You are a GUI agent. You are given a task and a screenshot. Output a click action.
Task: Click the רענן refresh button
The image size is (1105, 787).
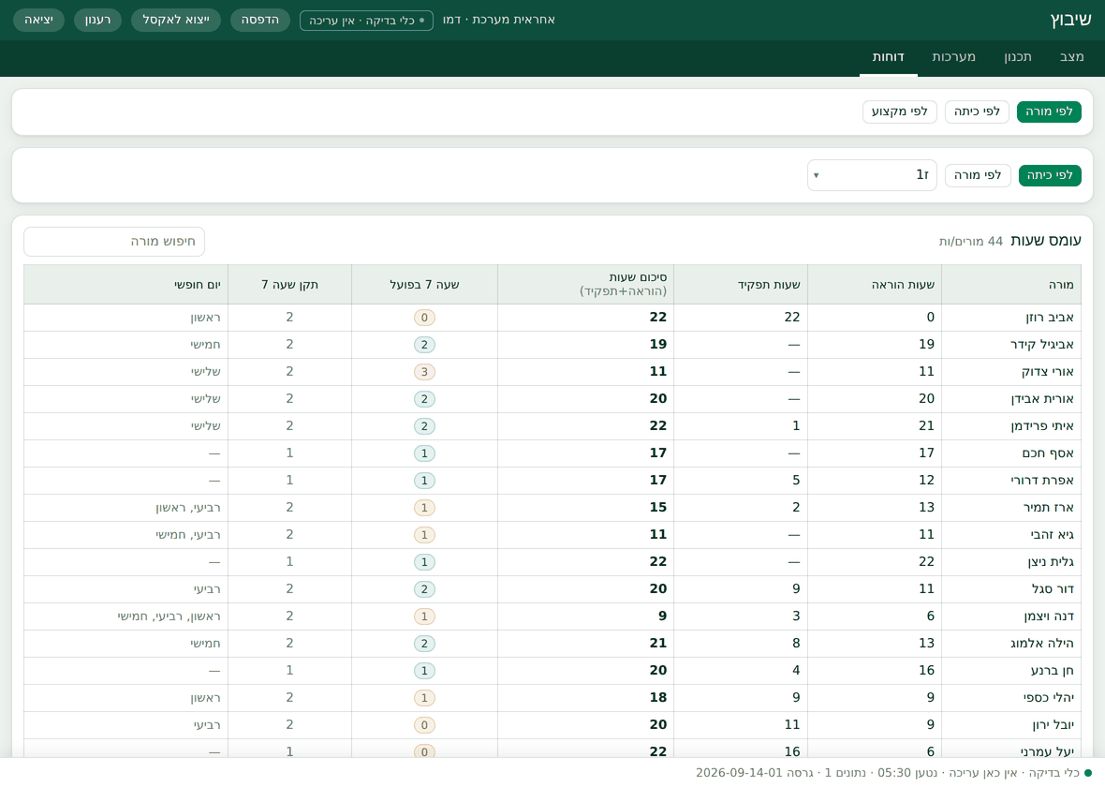point(97,20)
